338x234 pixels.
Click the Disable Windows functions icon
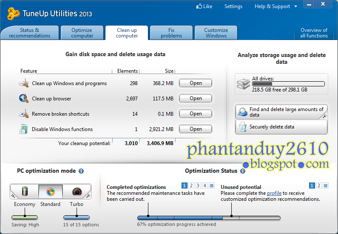tap(23, 129)
